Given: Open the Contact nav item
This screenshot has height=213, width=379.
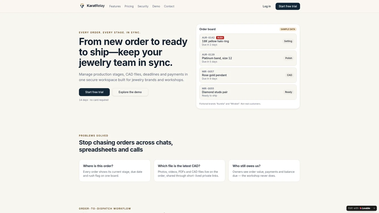Looking at the screenshot, I should click(169, 6).
